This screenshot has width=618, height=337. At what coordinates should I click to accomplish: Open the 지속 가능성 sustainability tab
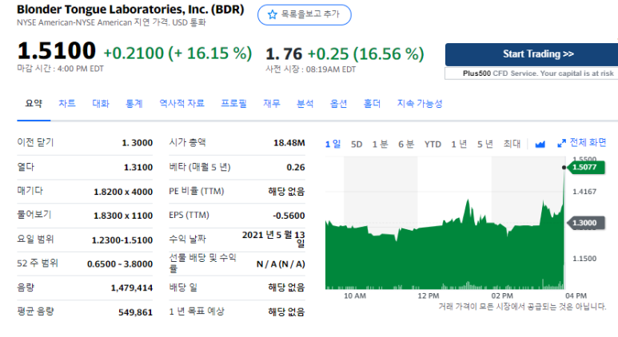tap(420, 104)
